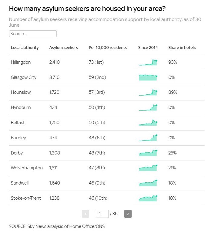
Task: Click the Glasgow City trend sparkline
Action: click(x=148, y=77)
